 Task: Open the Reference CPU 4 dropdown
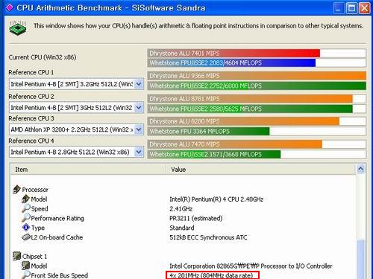tap(139, 152)
